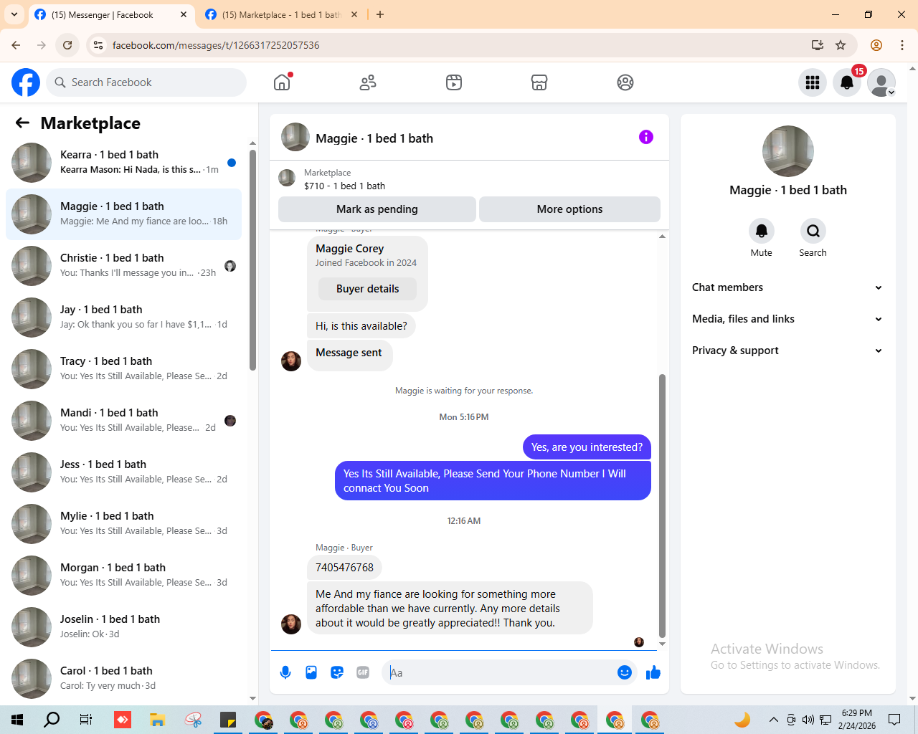The image size is (918, 734).
Task: Open the tab search dropdown arrow
Action: click(x=14, y=14)
